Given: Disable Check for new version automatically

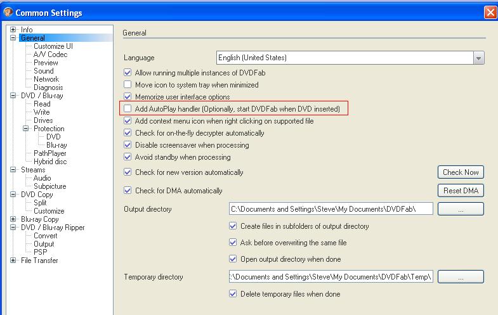Looking at the screenshot, I should (x=128, y=172).
